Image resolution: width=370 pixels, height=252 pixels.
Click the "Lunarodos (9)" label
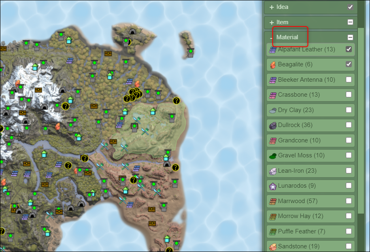coord(297,186)
